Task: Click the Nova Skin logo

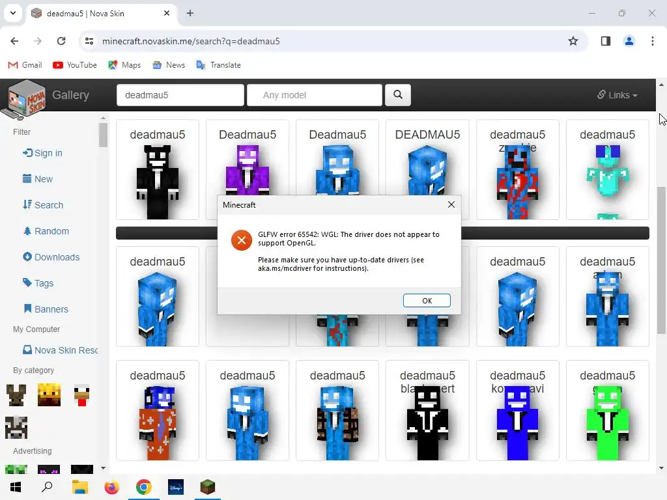Action: click(x=25, y=100)
